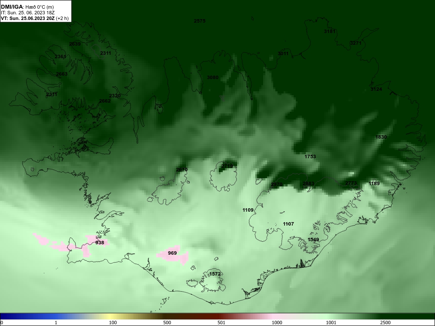Select the map value 1107
435x326 pixels.
pyautogui.click(x=288, y=224)
